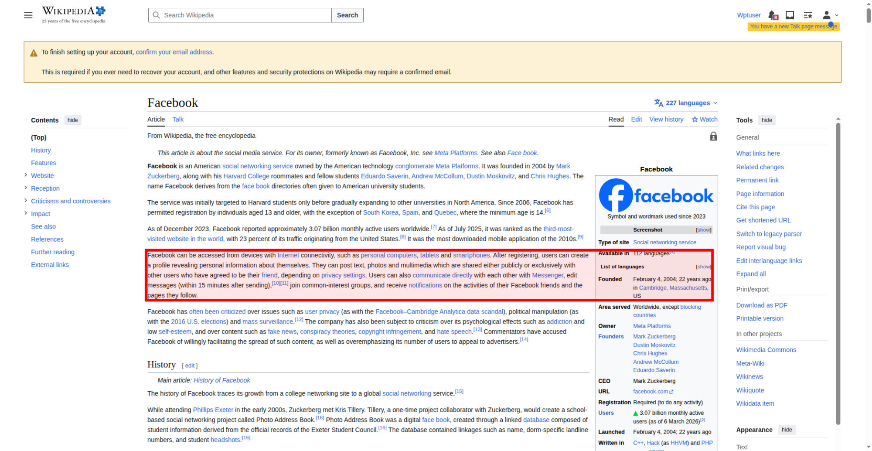Open Wikimedia Commons link

click(766, 350)
